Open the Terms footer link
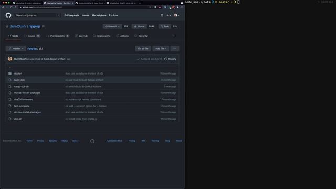 pos(29,141)
